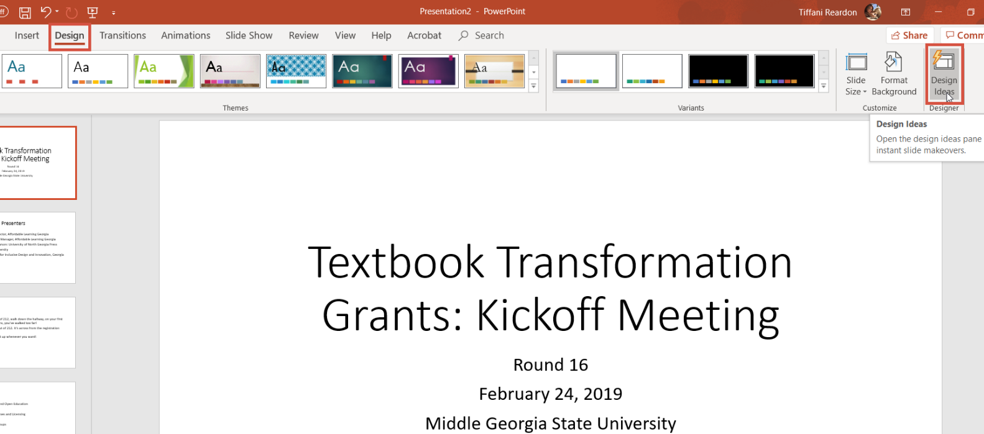Image resolution: width=984 pixels, height=434 pixels.
Task: Select the Presenters slide thumbnail
Action: [37, 247]
